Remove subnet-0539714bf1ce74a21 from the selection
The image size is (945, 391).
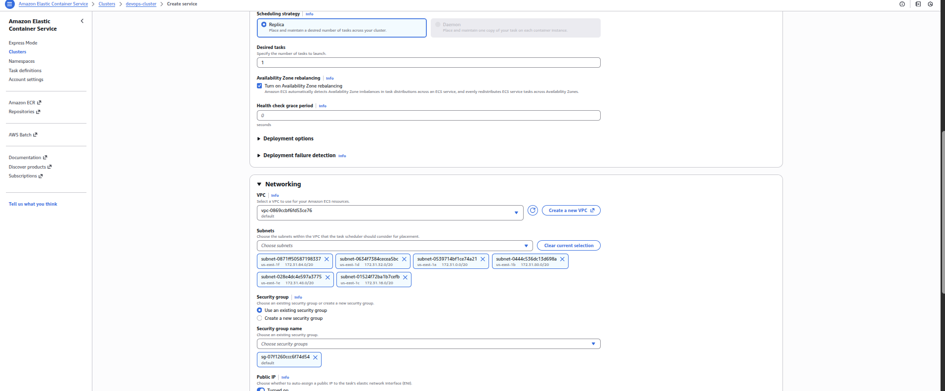click(x=483, y=259)
